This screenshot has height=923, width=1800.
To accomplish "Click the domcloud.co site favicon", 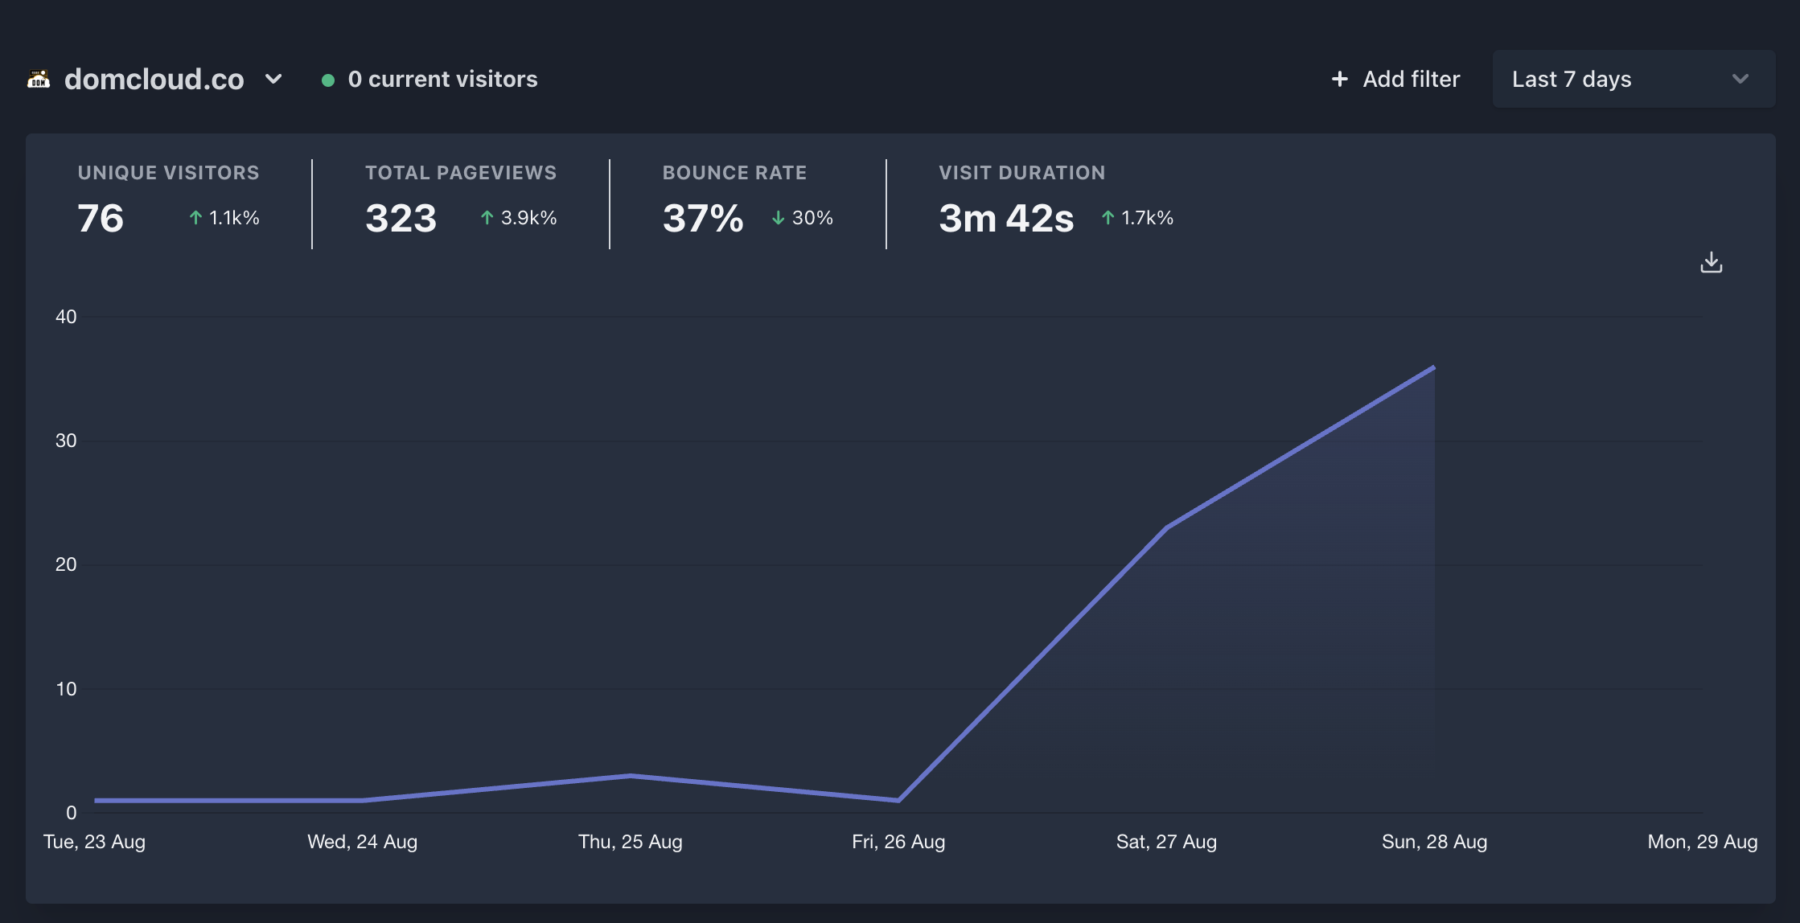I will (39, 79).
